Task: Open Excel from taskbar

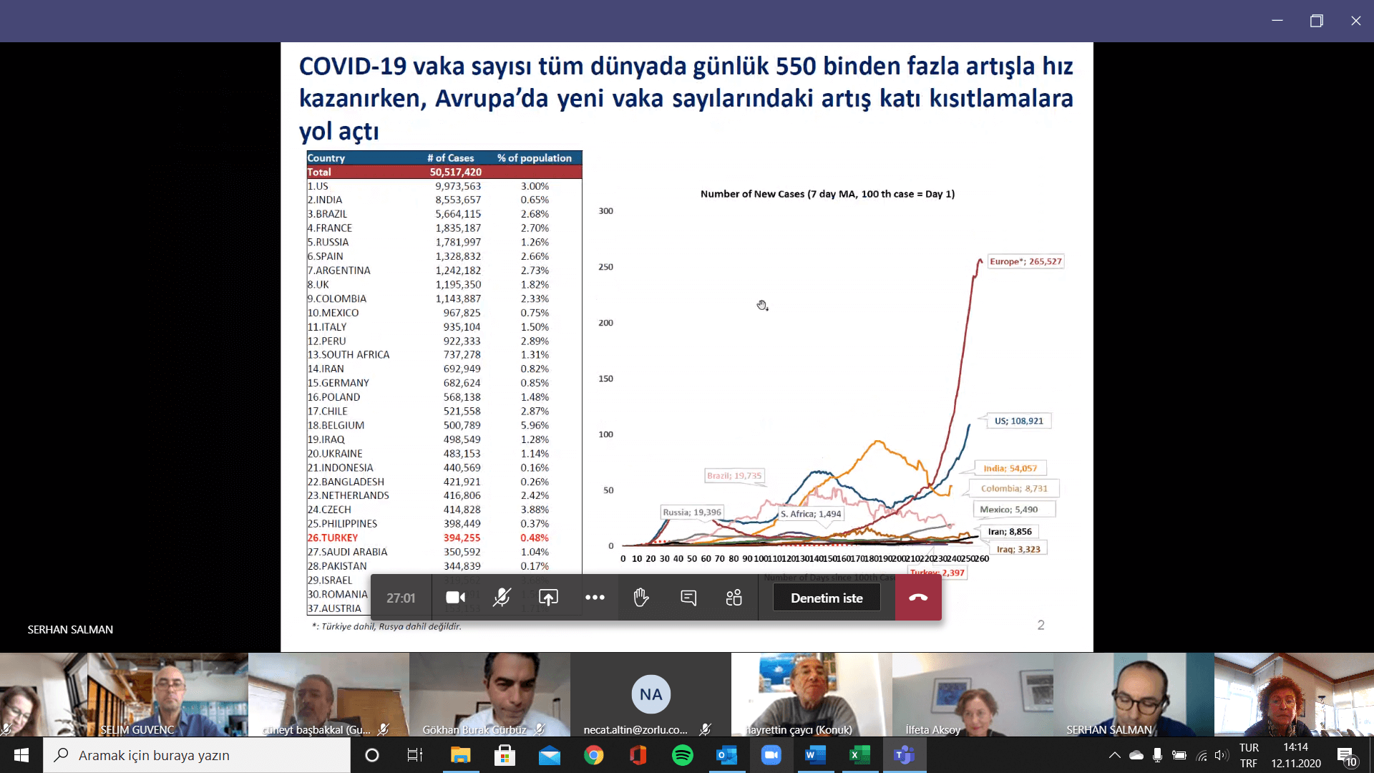Action: pyautogui.click(x=860, y=755)
